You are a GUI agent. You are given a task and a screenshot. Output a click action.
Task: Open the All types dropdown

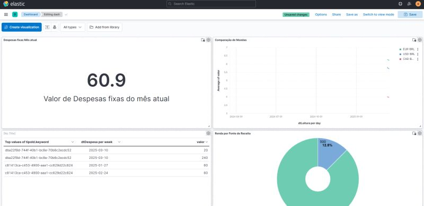(x=73, y=27)
